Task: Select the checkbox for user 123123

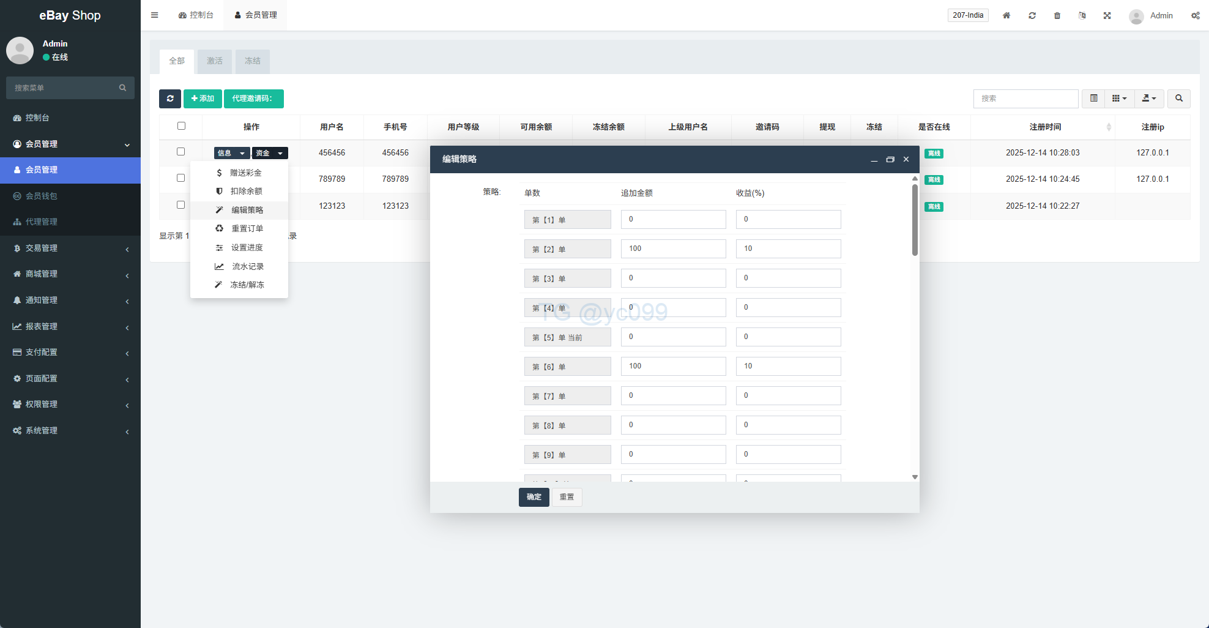Action: [180, 205]
